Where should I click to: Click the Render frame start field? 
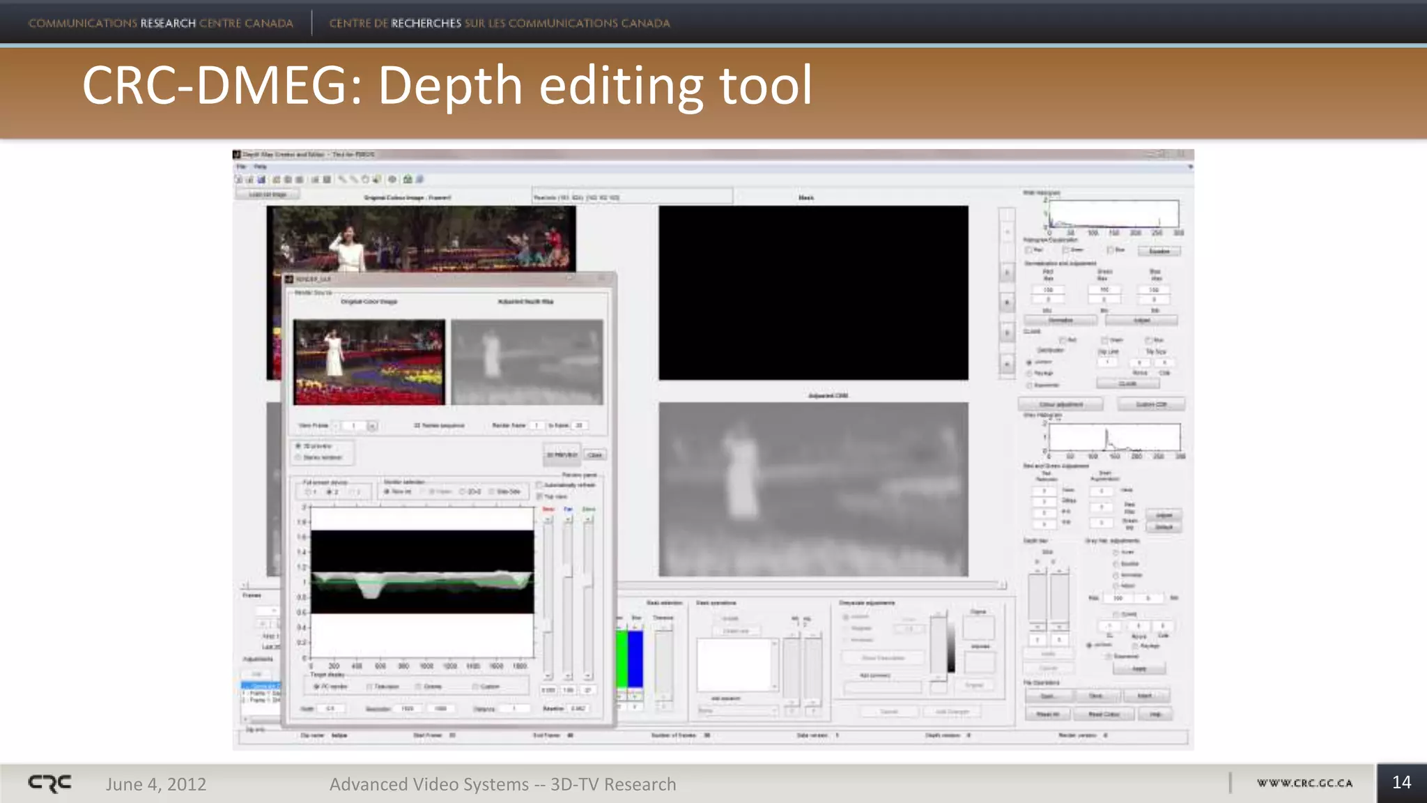point(537,425)
